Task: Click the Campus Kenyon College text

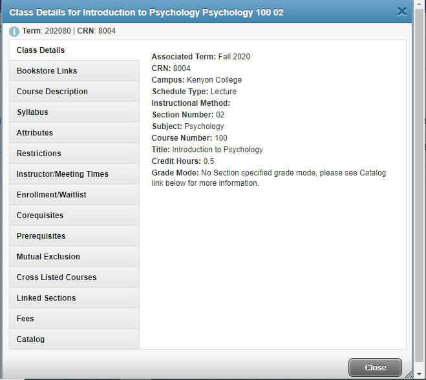Action: point(197,80)
